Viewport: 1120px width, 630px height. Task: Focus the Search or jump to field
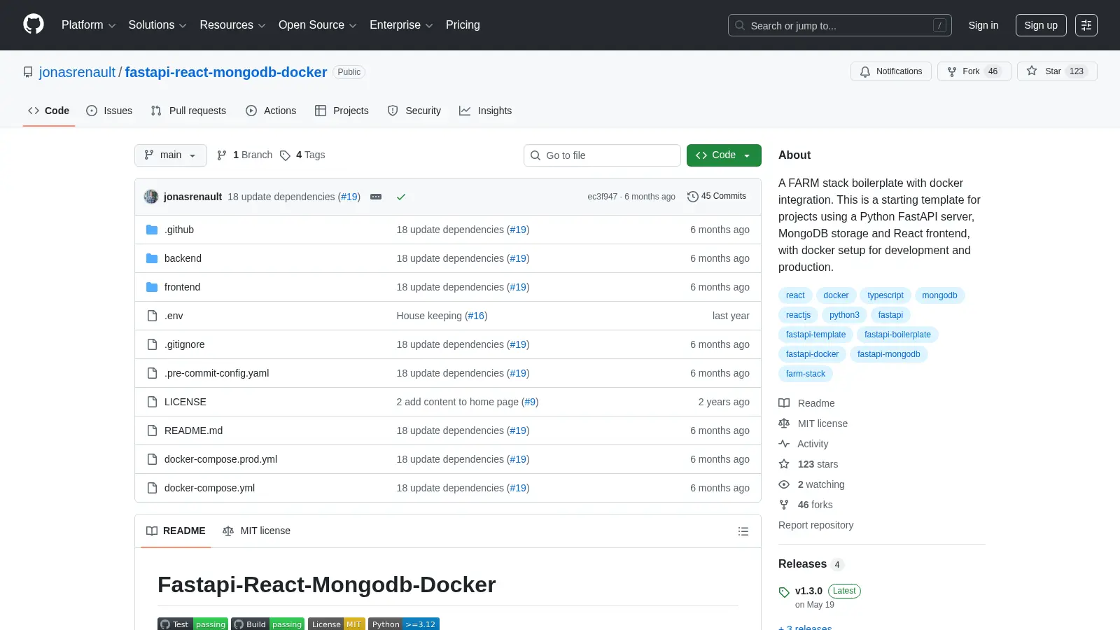click(840, 25)
